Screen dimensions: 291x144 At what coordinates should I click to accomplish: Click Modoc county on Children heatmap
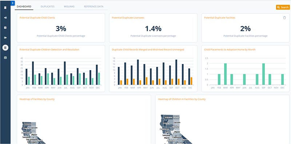176,117
